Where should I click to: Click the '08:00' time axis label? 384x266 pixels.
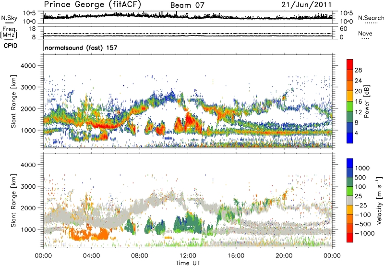140,256
